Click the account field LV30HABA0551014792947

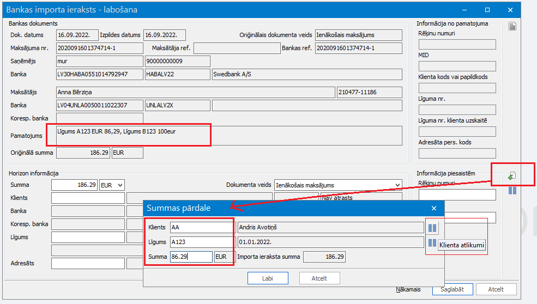[x=100, y=74]
